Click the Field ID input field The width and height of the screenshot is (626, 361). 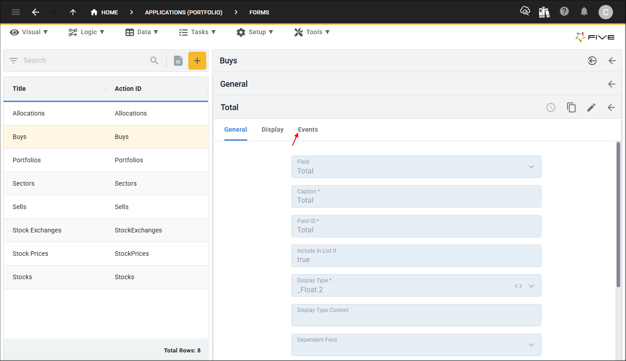coord(416,226)
